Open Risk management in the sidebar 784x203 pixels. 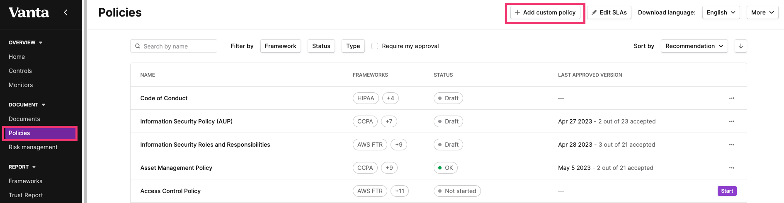coord(33,147)
